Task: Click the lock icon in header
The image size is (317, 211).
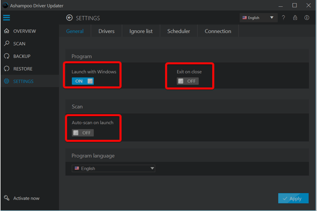Action: [295, 18]
